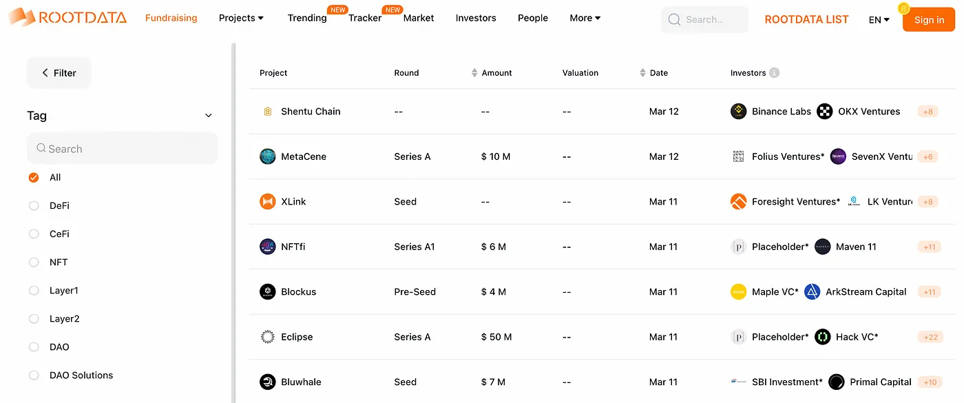Select the DeFi tag option
Viewport: 964px width, 403px height.
34,206
